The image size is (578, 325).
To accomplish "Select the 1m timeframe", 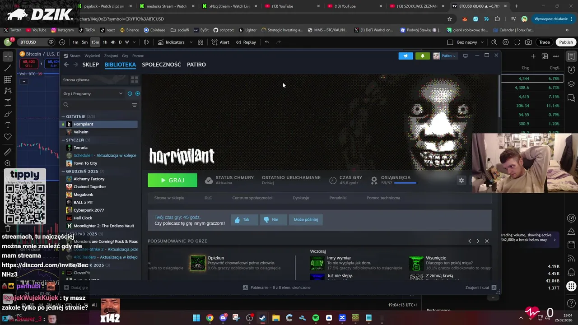I will [x=75, y=42].
